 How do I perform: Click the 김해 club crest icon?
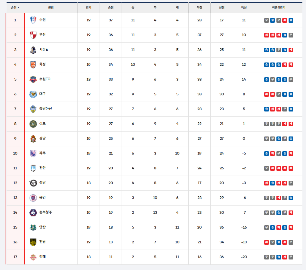pyautogui.click(x=33, y=257)
